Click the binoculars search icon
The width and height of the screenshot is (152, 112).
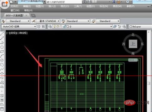(x=85, y=2)
